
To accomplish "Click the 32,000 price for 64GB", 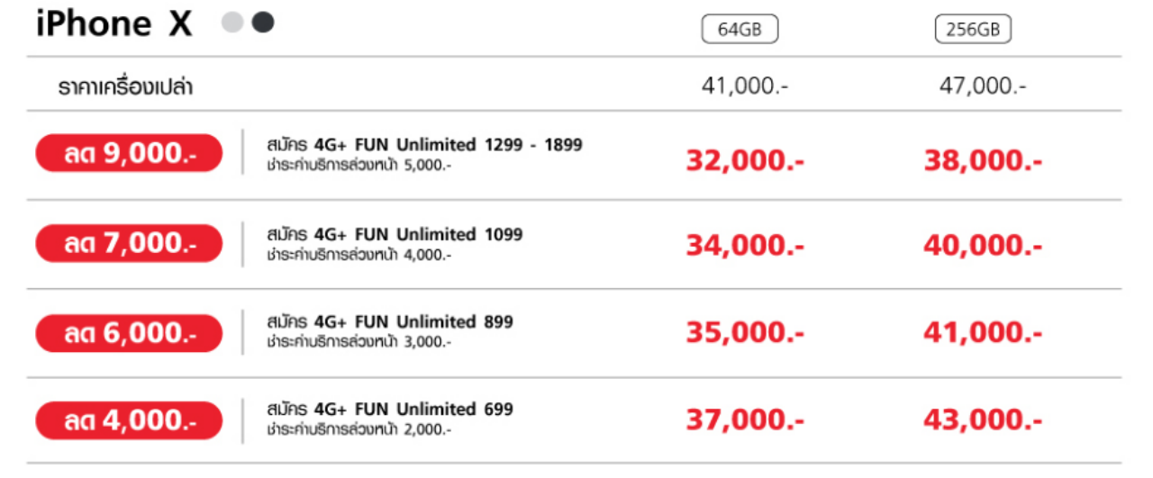I will click(745, 160).
